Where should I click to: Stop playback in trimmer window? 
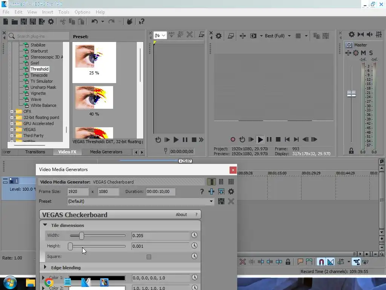(x=194, y=140)
